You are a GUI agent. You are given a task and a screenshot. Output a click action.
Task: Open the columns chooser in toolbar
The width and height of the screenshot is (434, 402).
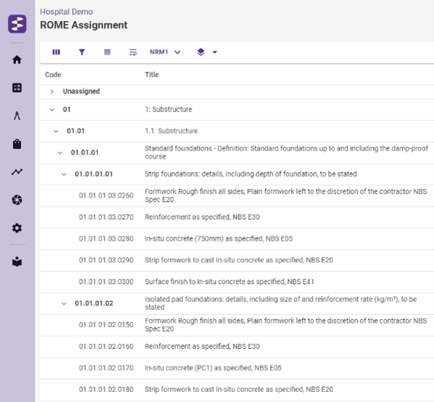click(56, 52)
